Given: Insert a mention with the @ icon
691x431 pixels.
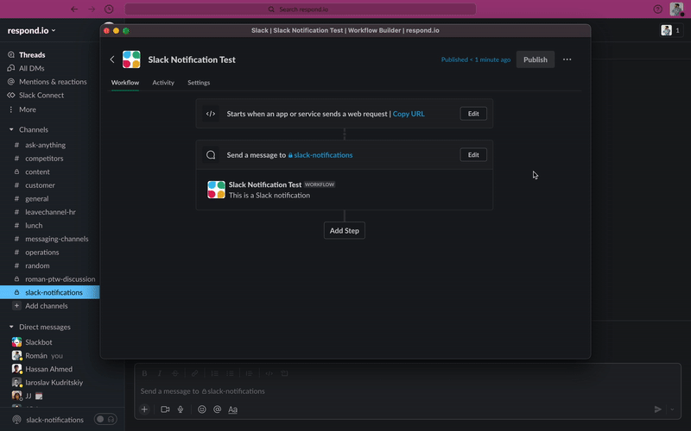Looking at the screenshot, I should (x=218, y=409).
